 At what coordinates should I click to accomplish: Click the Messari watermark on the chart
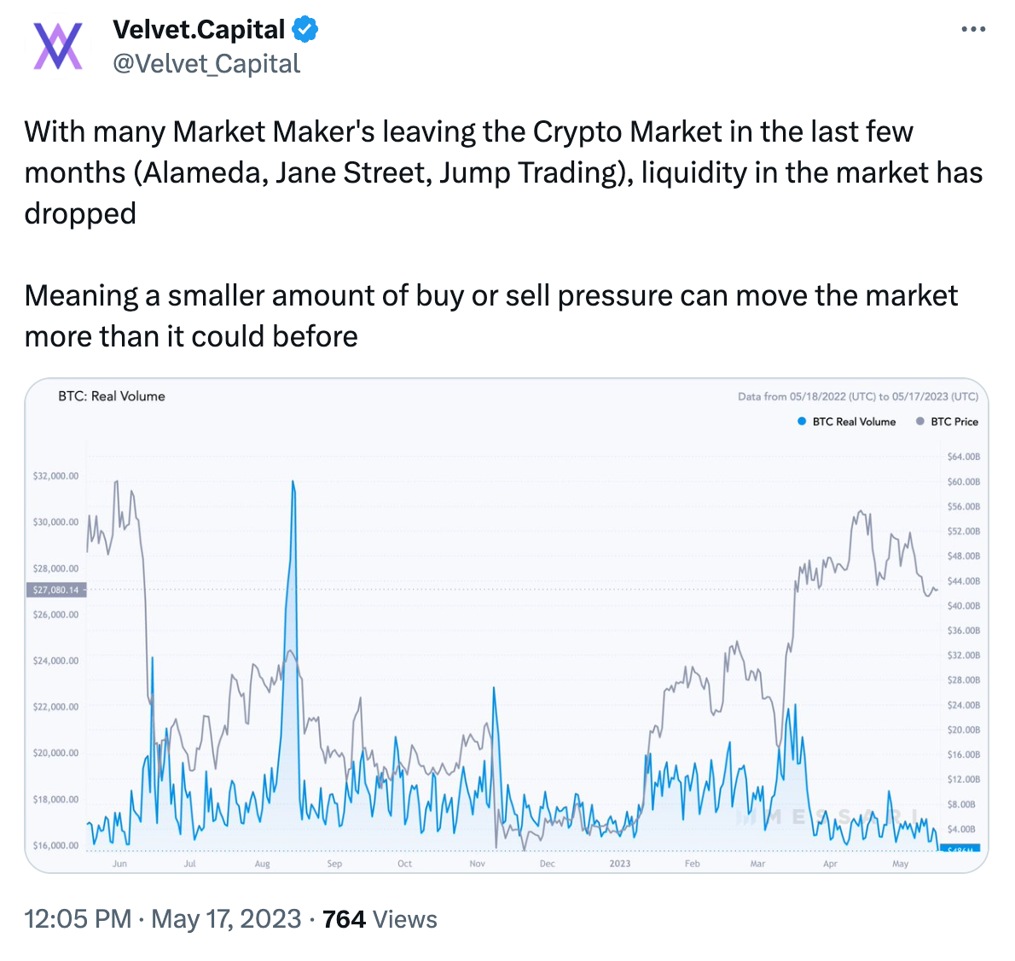[827, 818]
